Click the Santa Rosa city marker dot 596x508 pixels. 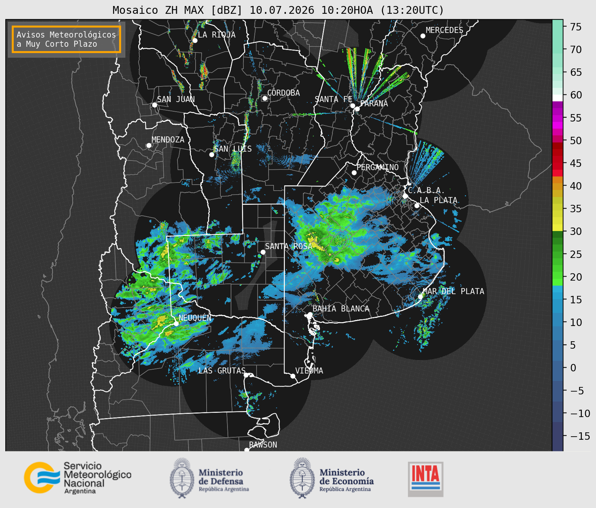[x=263, y=252]
